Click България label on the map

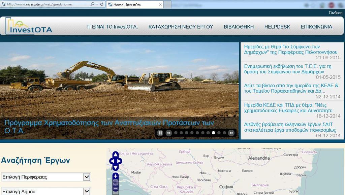260,185
